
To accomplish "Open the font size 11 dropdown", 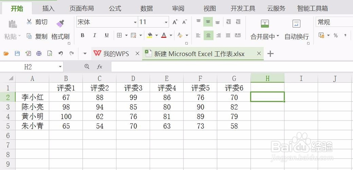I will pyautogui.click(x=166, y=22).
